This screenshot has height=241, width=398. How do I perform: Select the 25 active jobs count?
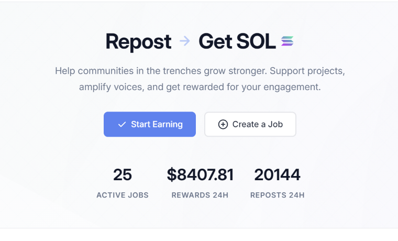tap(123, 174)
